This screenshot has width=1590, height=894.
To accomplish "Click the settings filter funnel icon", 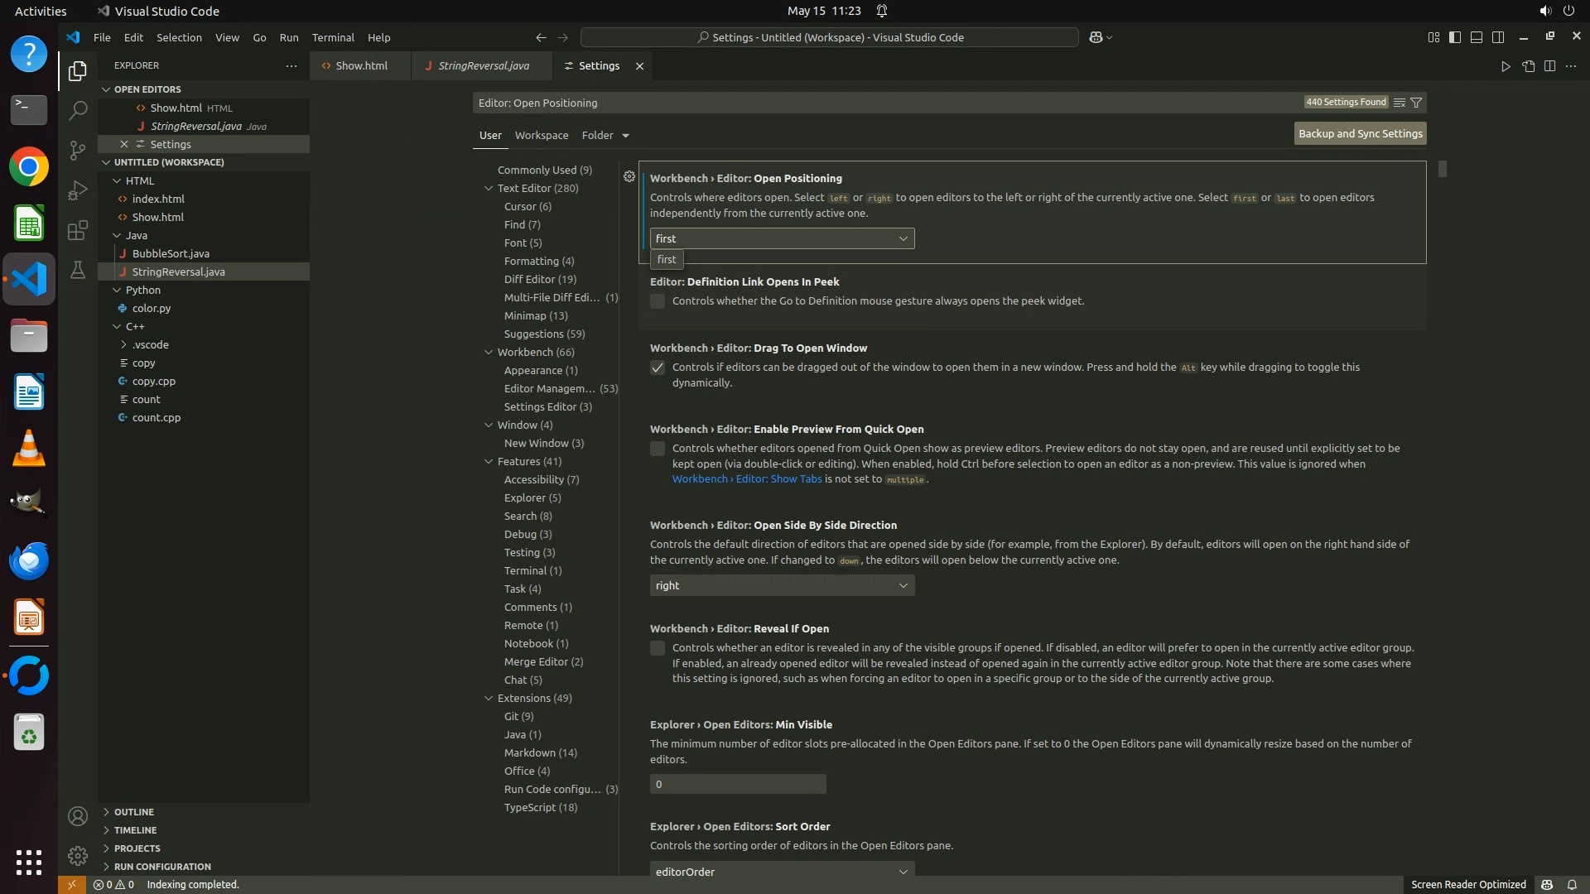I will click(1416, 103).
